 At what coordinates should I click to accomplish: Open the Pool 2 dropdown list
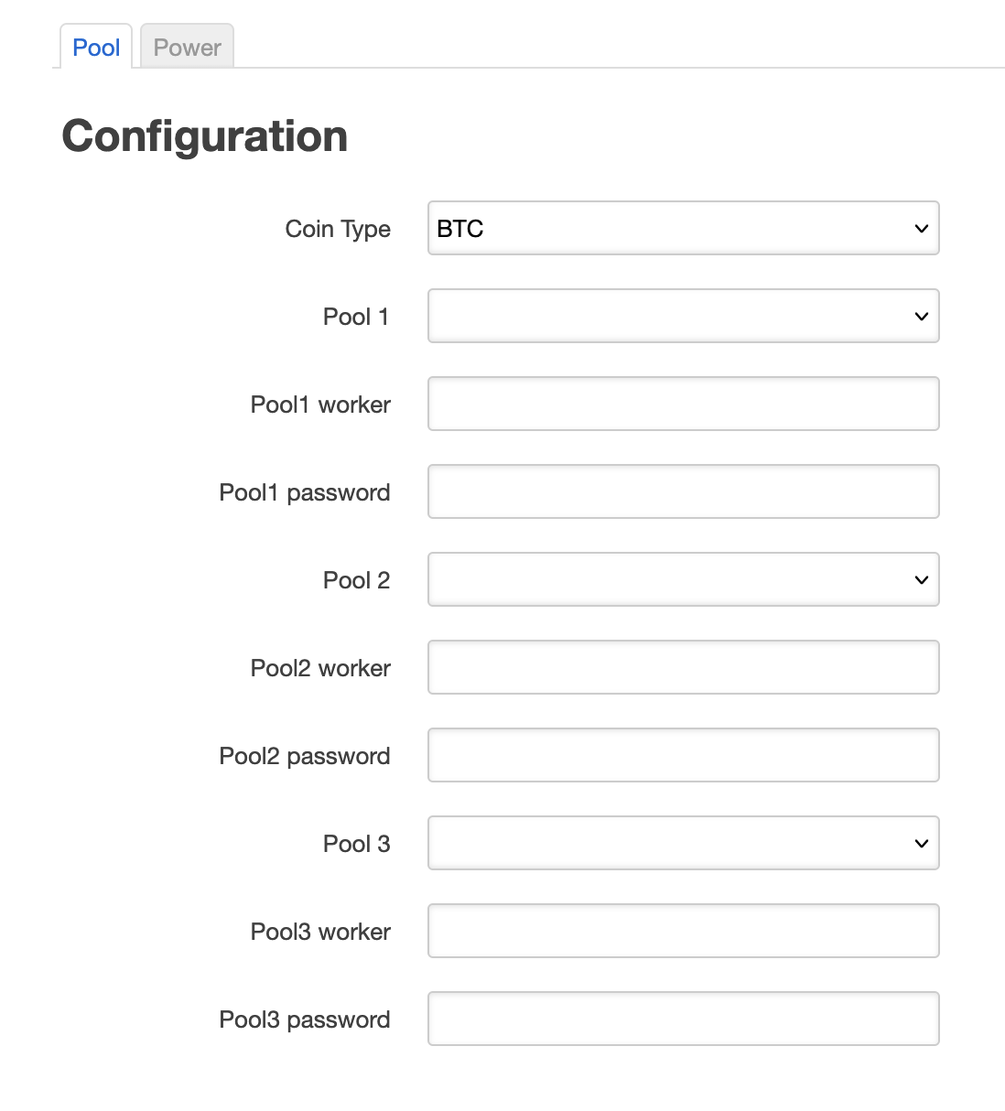click(683, 580)
